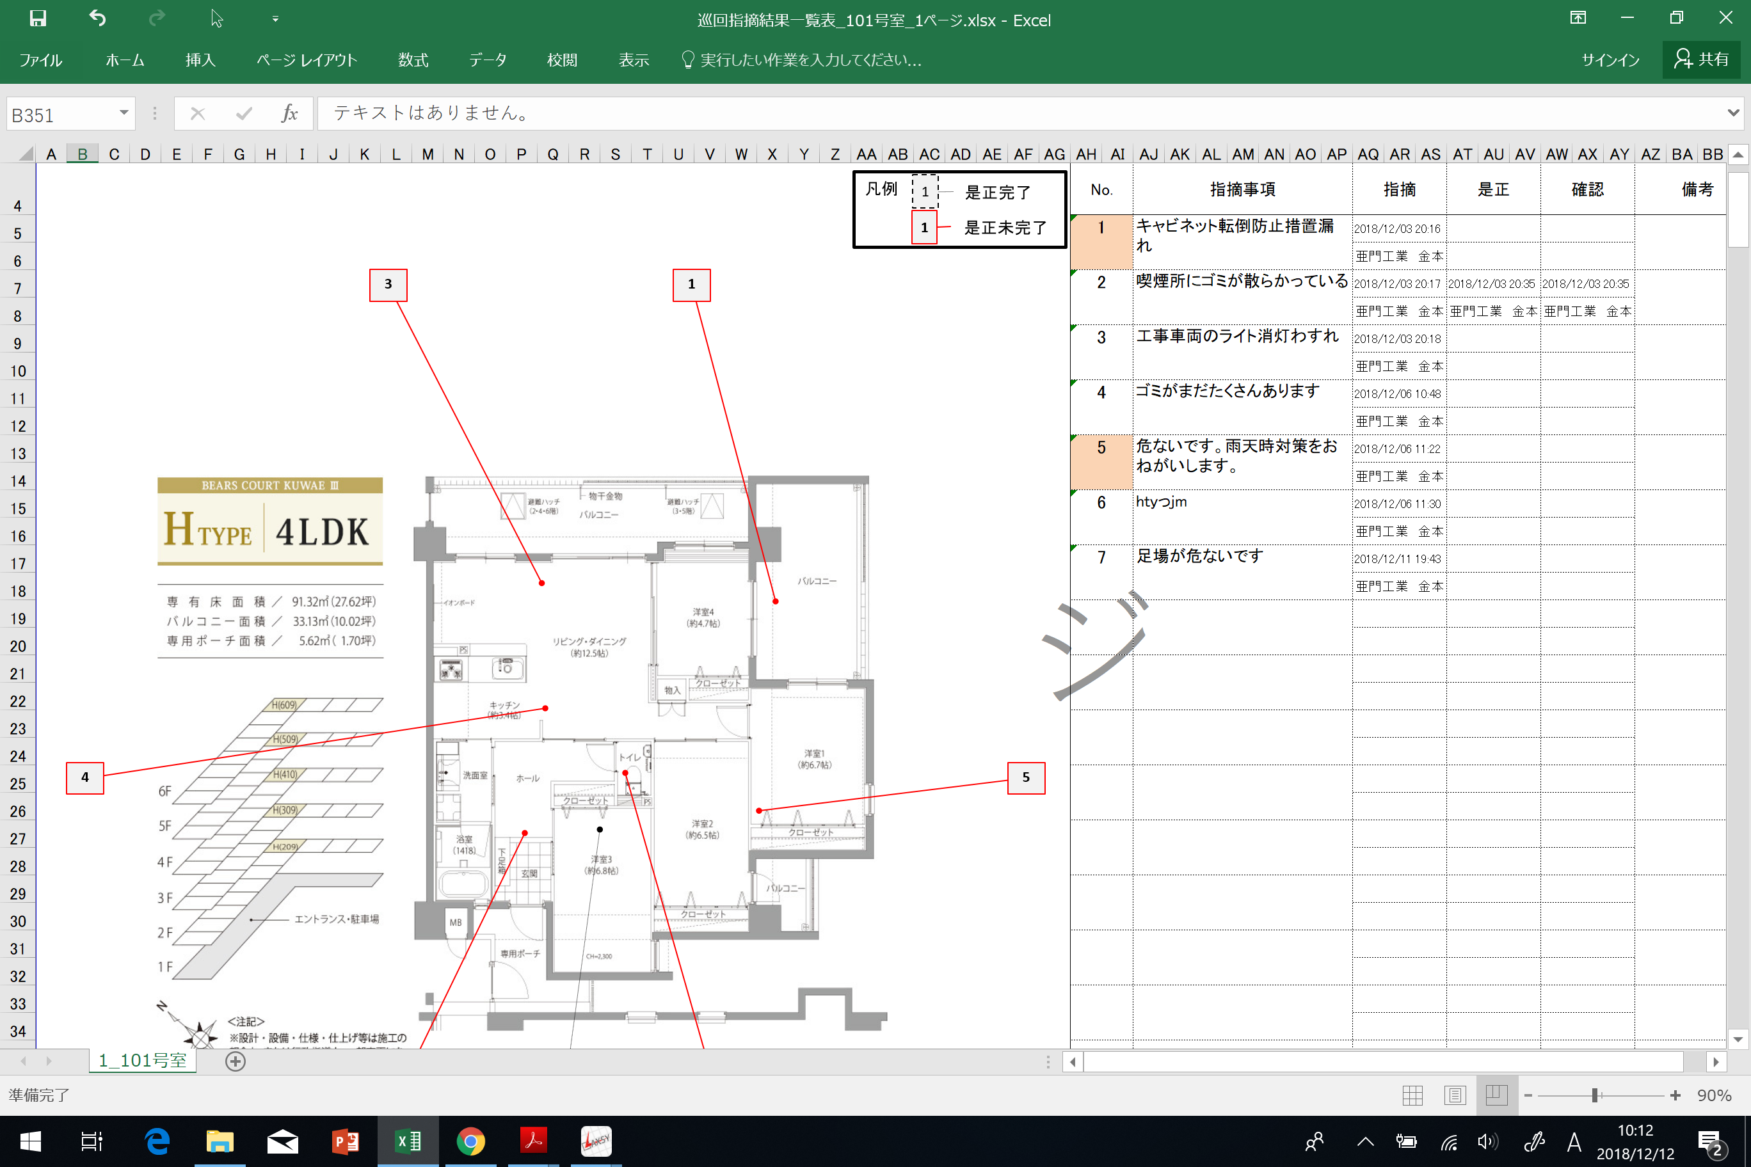
Task: Open the 挿入 ribbon tab
Action: pyautogui.click(x=200, y=60)
